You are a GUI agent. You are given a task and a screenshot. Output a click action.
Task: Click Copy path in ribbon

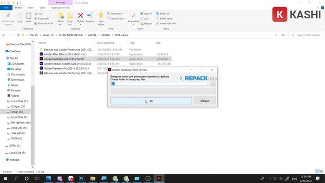tap(42, 19)
